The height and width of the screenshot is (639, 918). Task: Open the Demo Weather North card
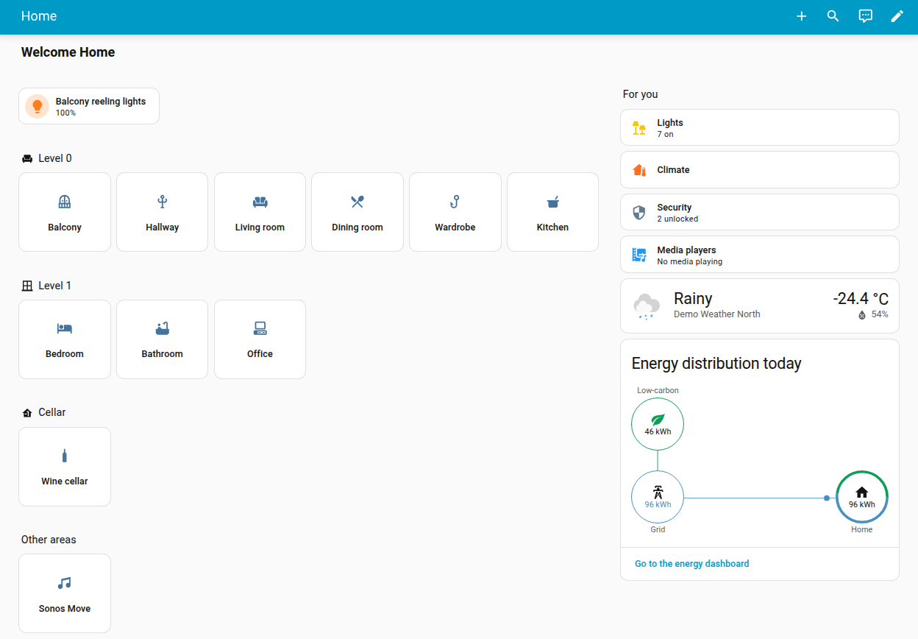pyautogui.click(x=760, y=305)
